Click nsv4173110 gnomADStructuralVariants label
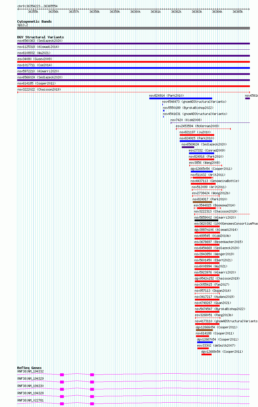Viewport: 258px width, 407px height. pos(226,321)
